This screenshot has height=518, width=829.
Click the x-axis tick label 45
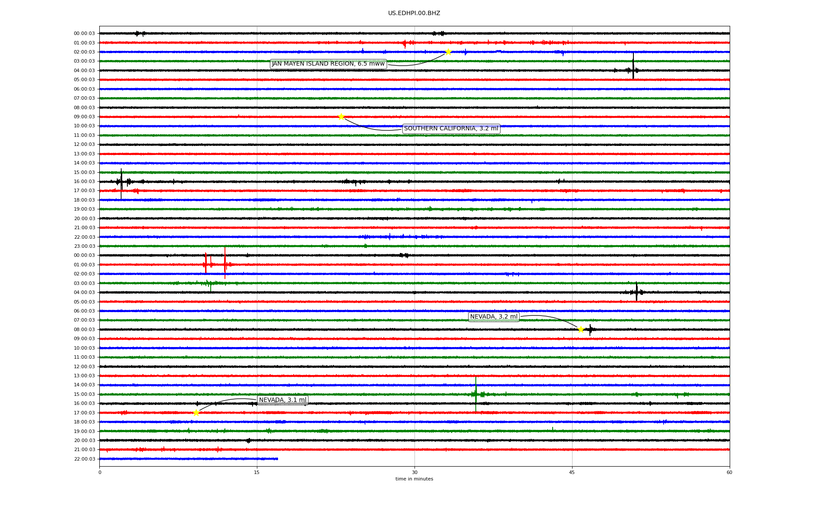(x=572, y=472)
